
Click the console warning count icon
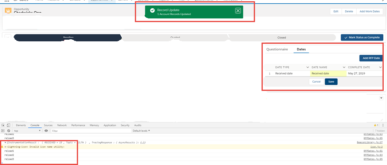376,125
